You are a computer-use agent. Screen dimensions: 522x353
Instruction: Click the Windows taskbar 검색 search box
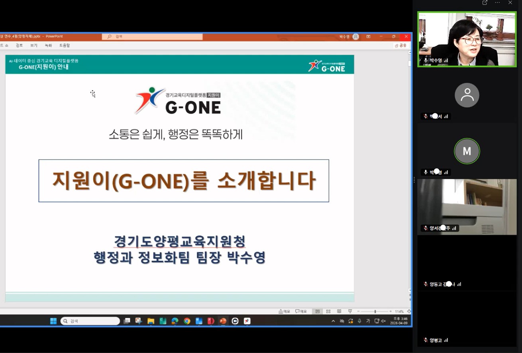[90, 321]
